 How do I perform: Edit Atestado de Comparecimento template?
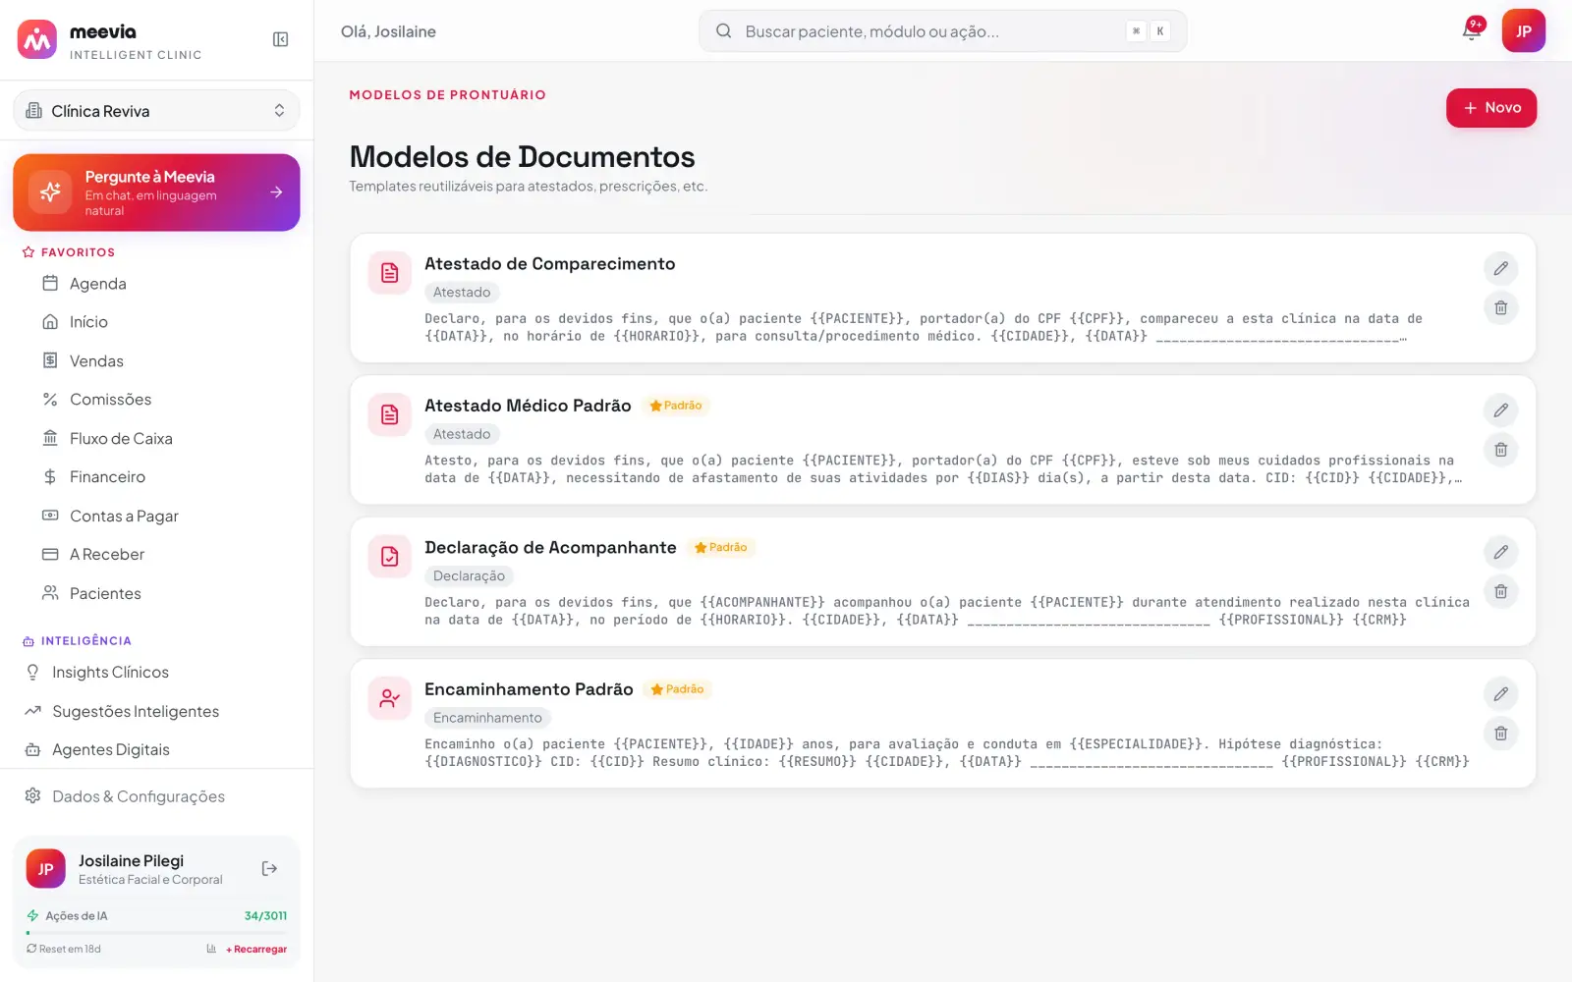(1501, 268)
